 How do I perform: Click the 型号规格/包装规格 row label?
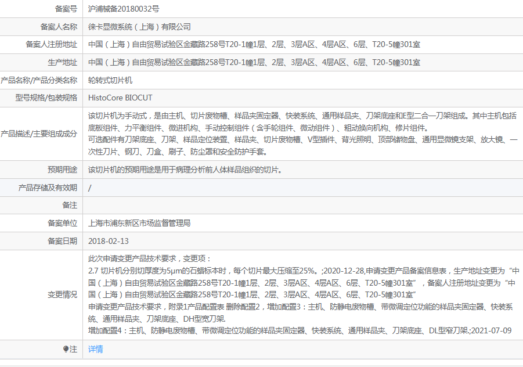(46, 98)
